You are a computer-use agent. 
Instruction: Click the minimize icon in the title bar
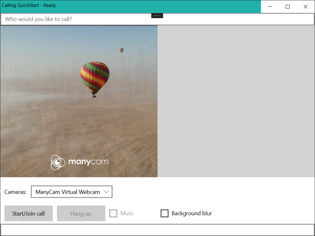[270, 6]
